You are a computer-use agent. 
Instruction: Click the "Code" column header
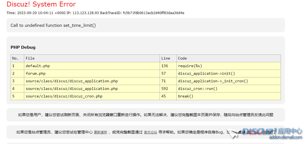click(228, 58)
